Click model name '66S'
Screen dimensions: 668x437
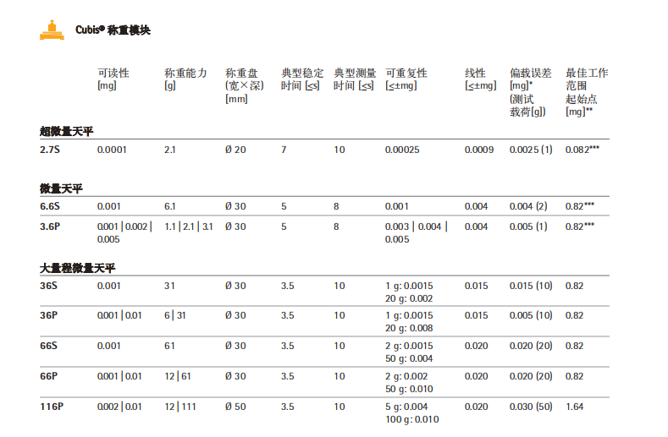click(48, 346)
